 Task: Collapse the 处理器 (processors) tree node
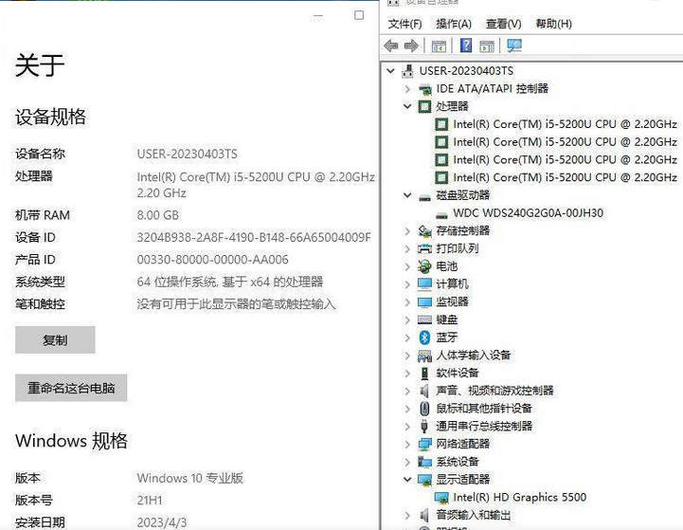coord(407,106)
